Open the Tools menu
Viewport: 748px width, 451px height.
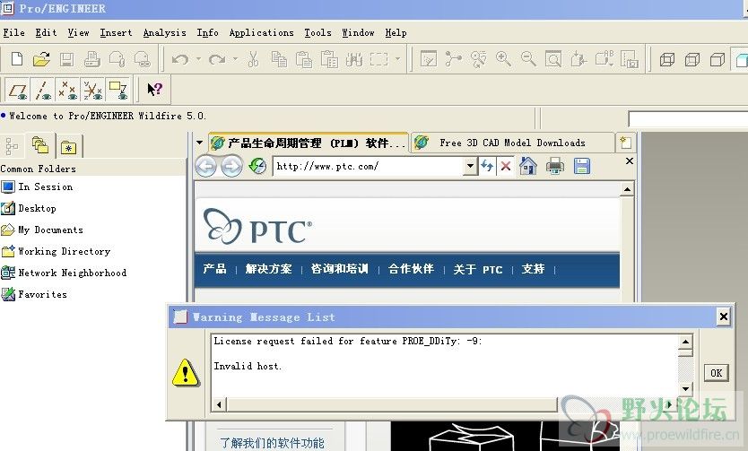click(317, 32)
